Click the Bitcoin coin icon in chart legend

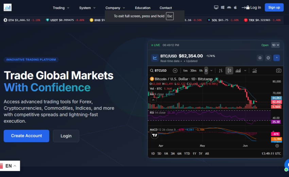(x=152, y=79)
